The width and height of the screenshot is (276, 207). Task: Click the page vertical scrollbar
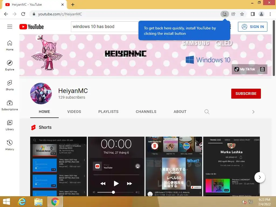[274, 48]
